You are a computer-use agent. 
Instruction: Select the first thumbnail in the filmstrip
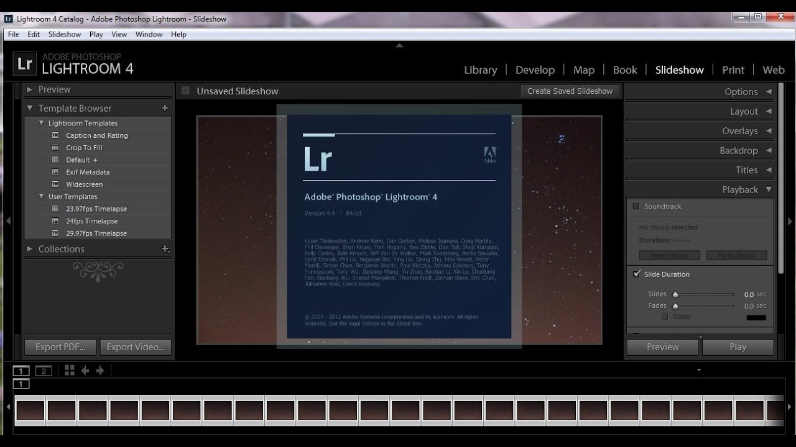coord(30,410)
